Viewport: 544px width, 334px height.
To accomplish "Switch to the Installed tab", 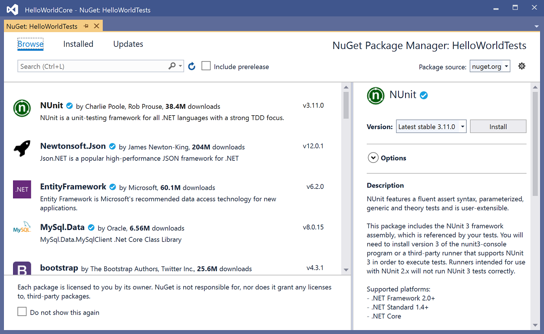I will tap(78, 44).
